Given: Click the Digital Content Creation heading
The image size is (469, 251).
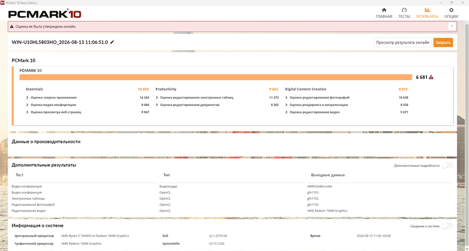Looking at the screenshot, I should click(x=305, y=89).
